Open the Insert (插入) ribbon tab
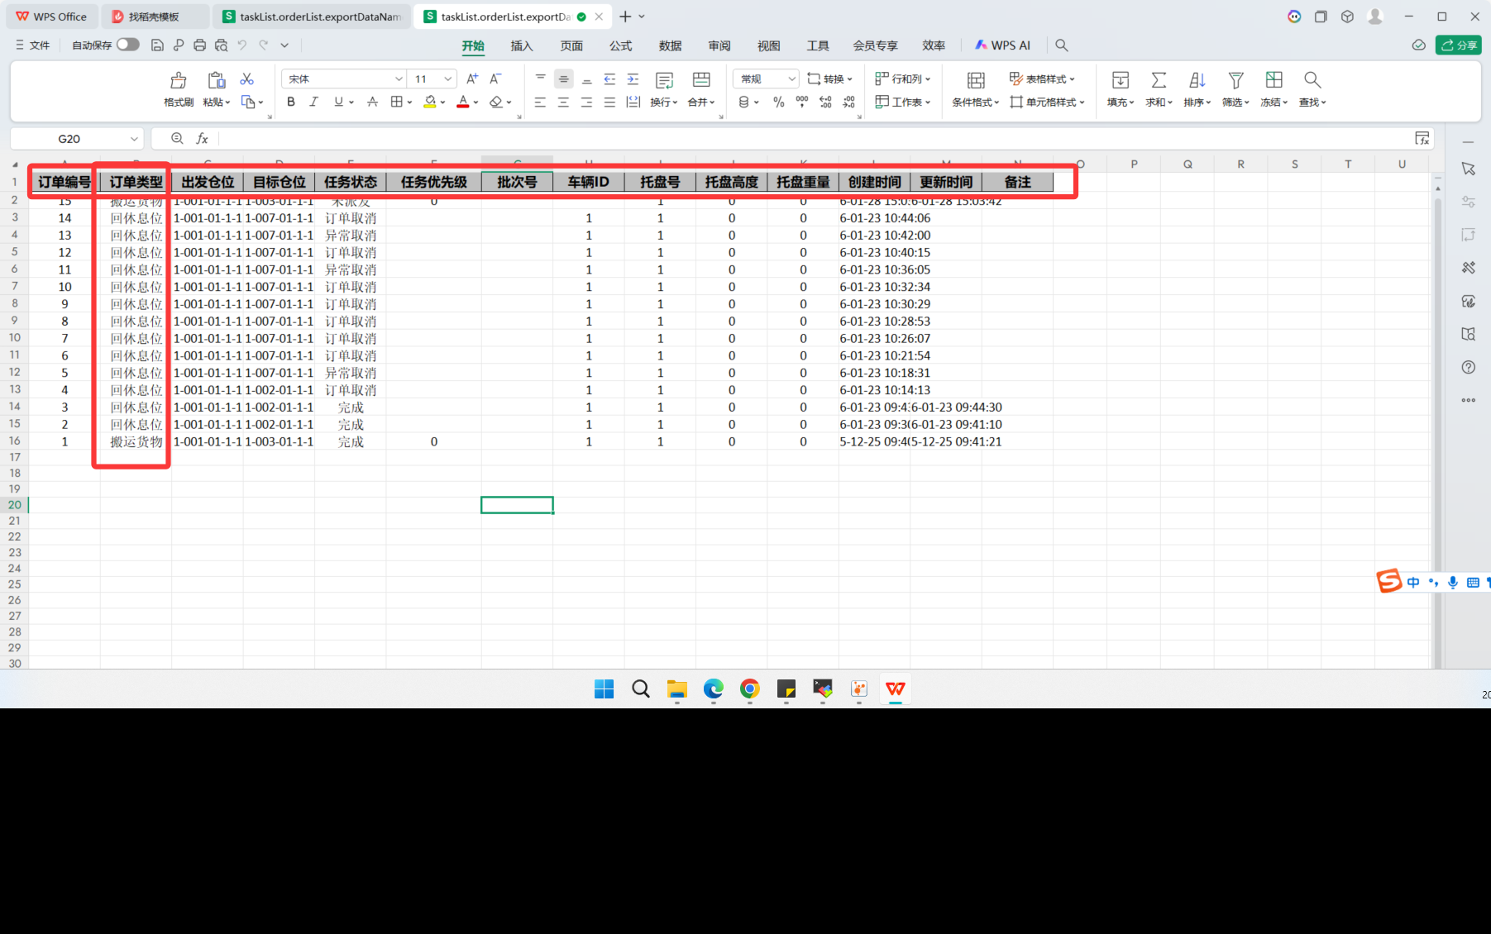The image size is (1491, 934). point(521,45)
